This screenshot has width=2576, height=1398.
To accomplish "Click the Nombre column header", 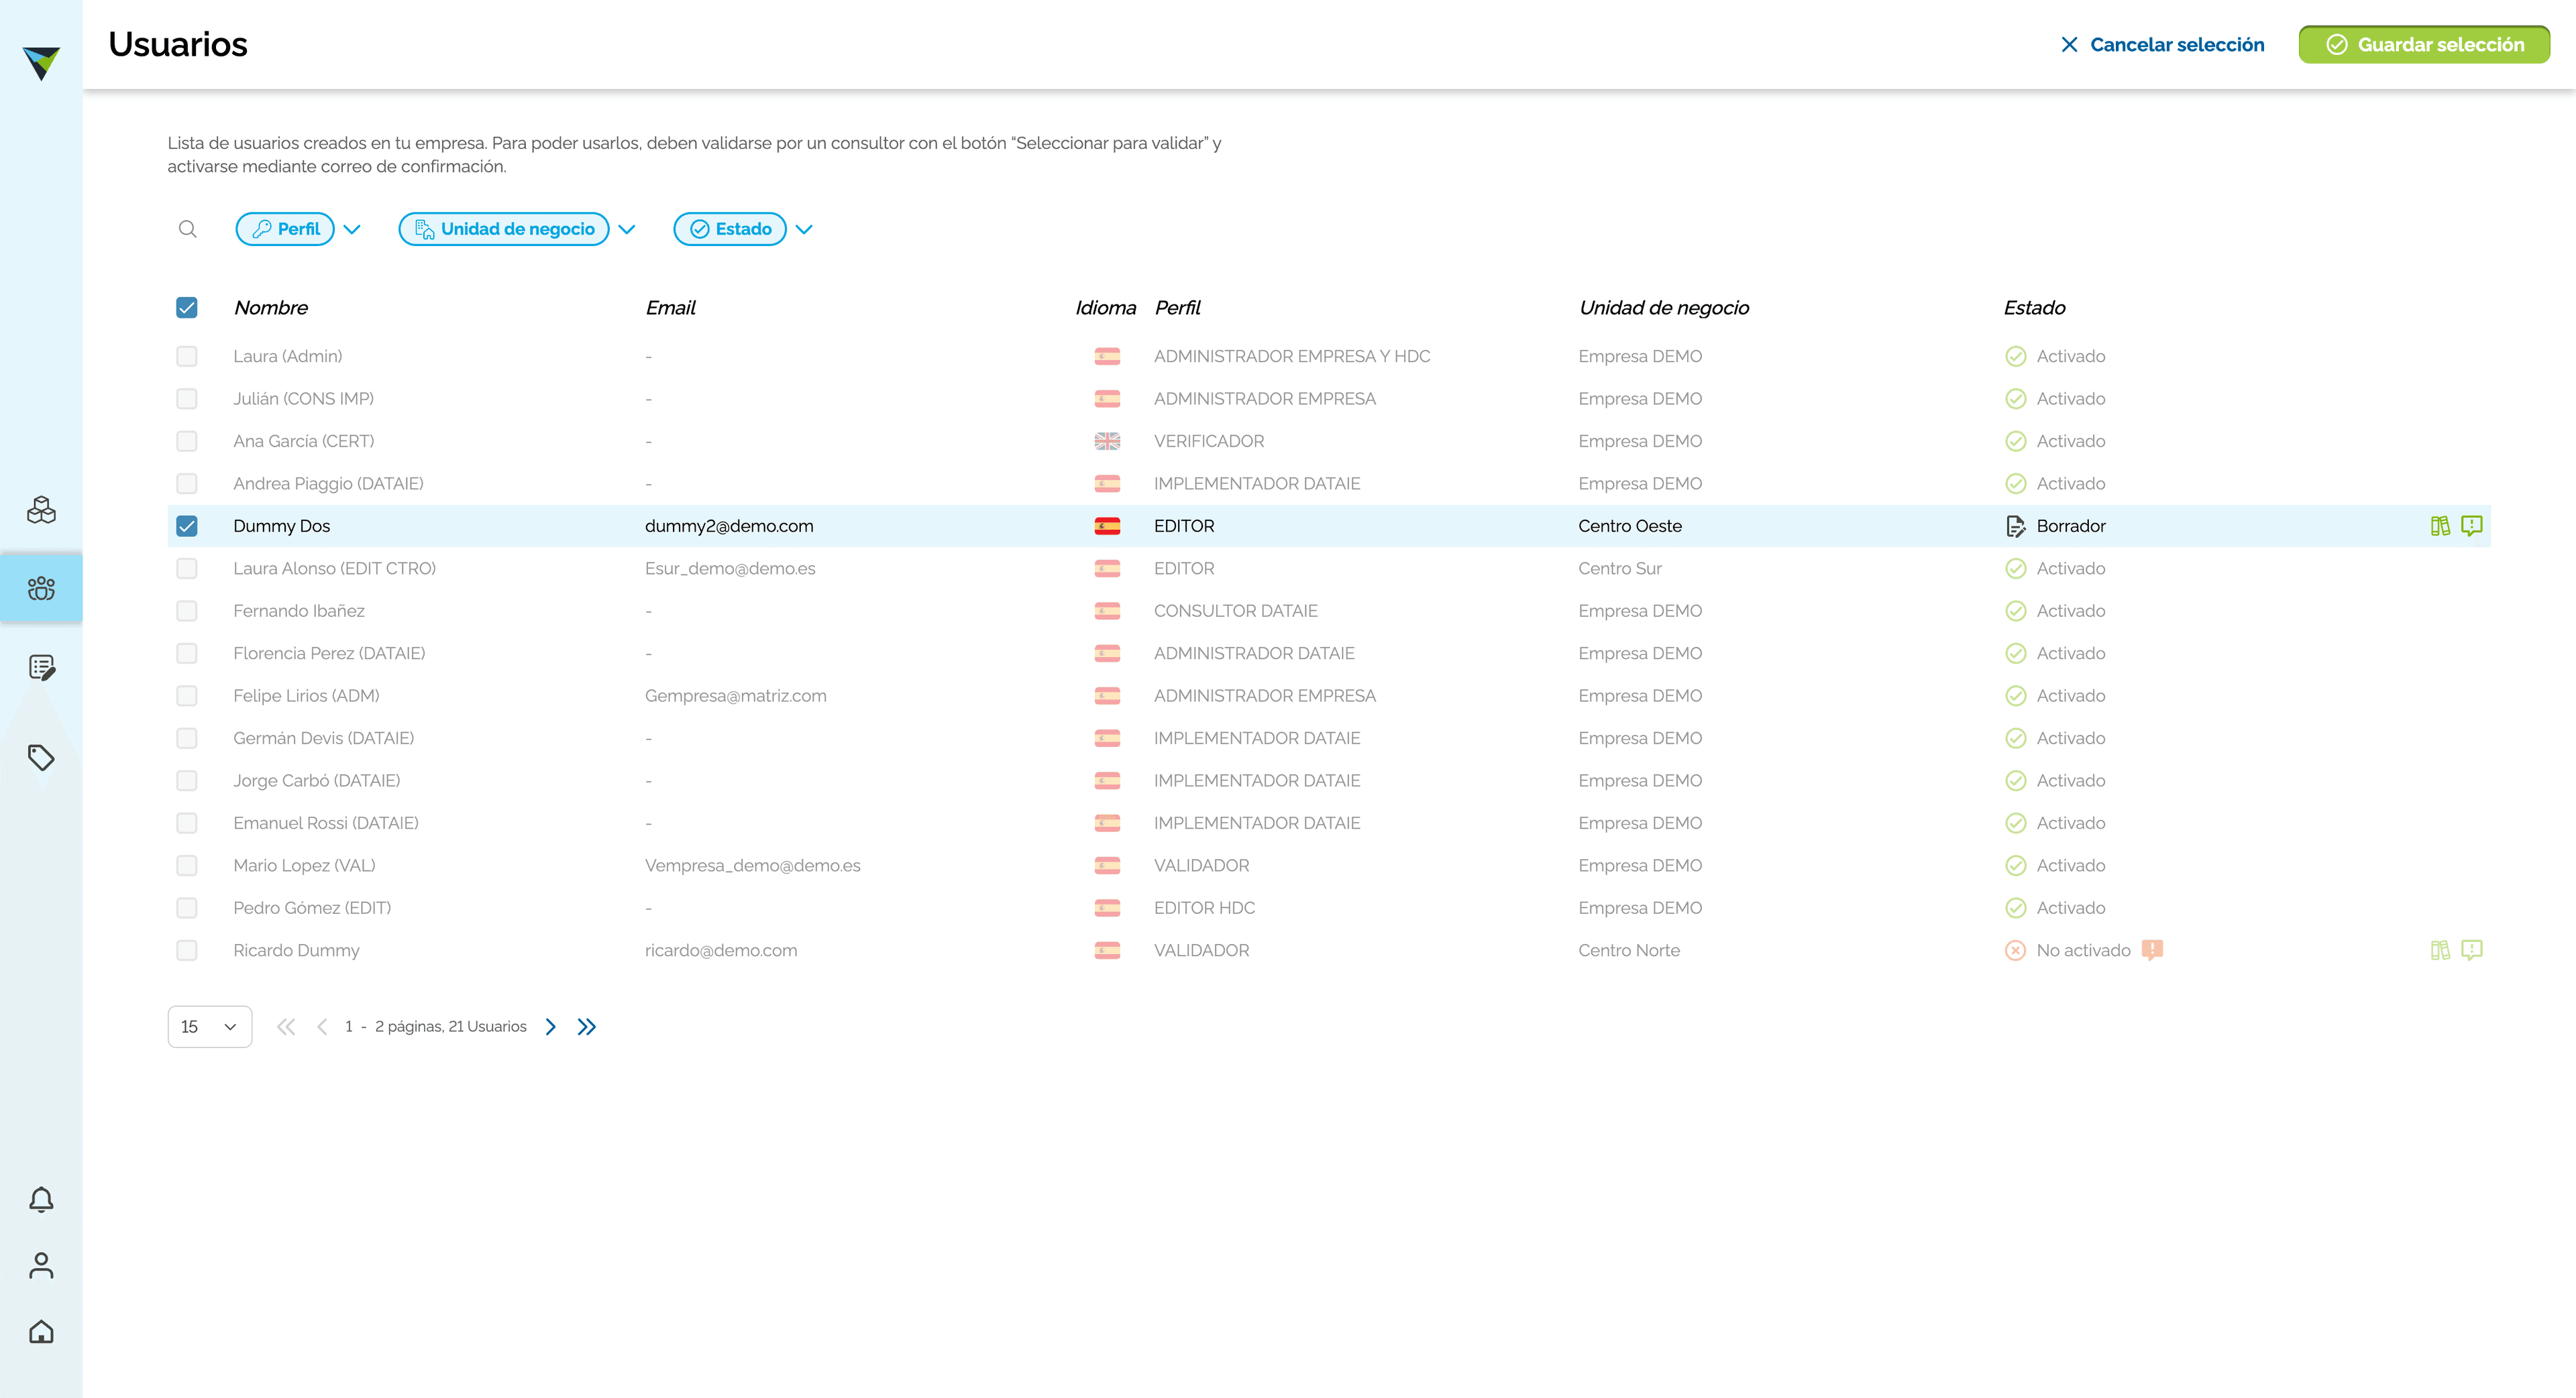I will point(271,308).
